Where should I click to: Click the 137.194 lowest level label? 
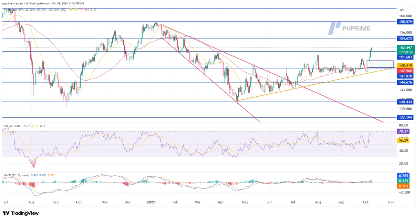(405, 117)
